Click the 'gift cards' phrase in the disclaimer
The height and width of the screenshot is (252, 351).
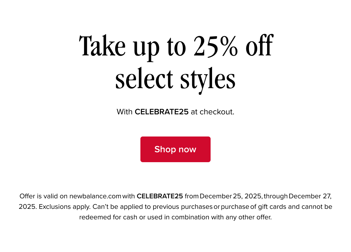coord(270,207)
